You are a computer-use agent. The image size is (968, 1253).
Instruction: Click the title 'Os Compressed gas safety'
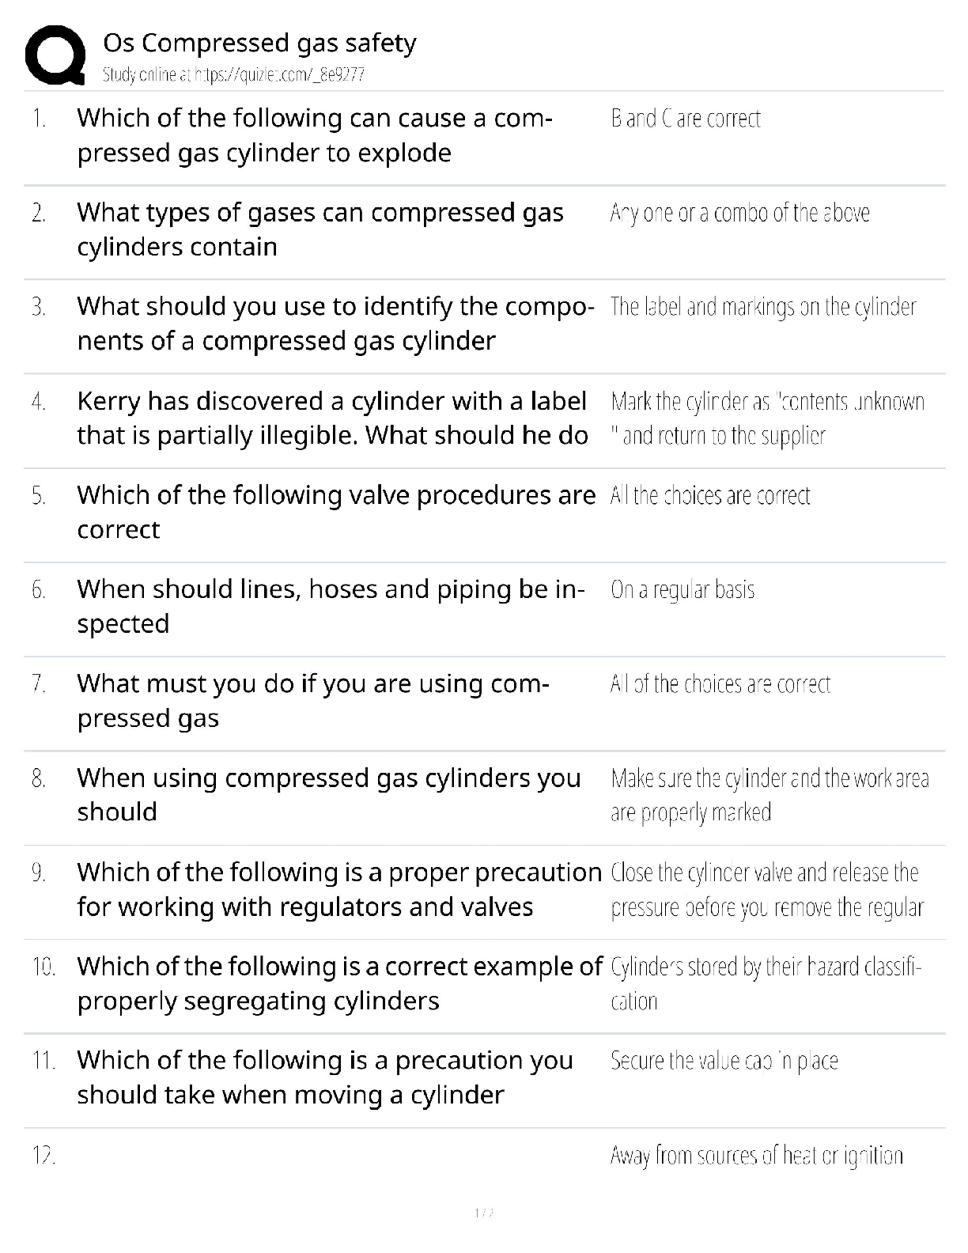(259, 43)
